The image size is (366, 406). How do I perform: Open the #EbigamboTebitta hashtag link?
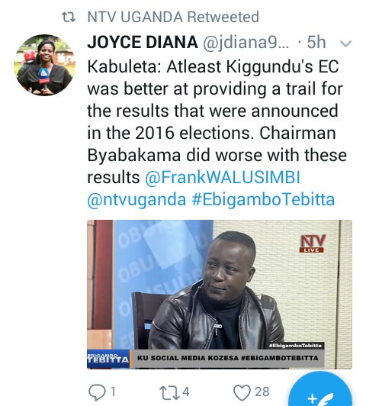tap(263, 200)
